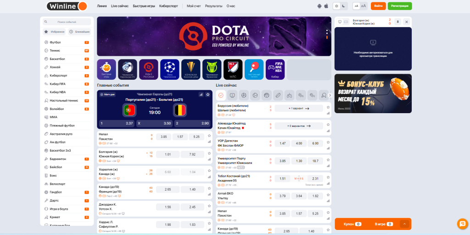This screenshot has height=235, width=470.
Task: Filter live events by football icon
Action: (x=244, y=95)
